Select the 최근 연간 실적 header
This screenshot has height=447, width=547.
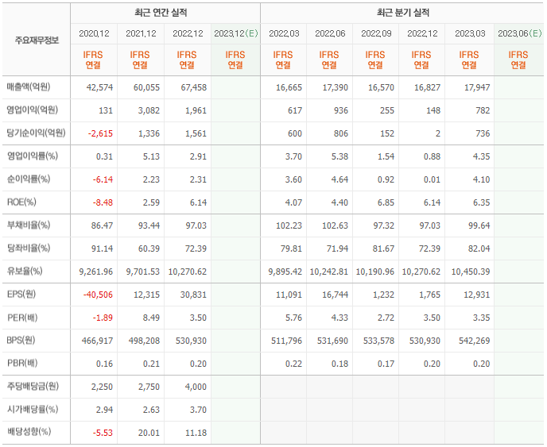pos(161,13)
